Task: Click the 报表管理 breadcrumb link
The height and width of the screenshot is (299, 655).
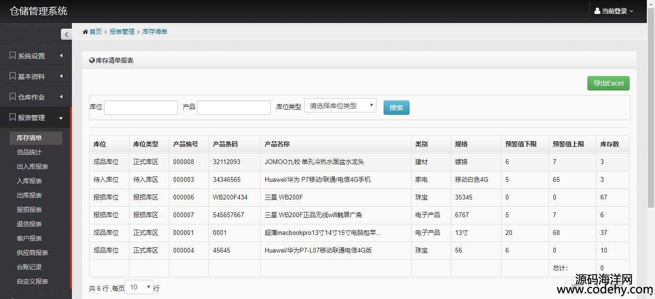Action: pos(122,32)
